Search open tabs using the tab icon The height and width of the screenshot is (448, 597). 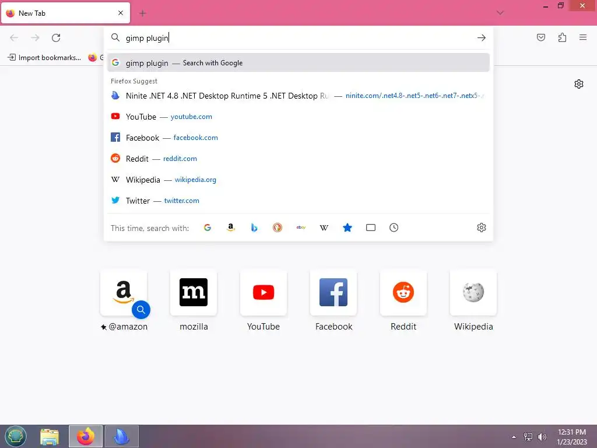coord(370,228)
